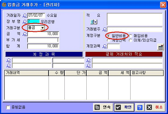
Task: Toggle the 증빙없음 checkbox
Action: tap(8, 107)
